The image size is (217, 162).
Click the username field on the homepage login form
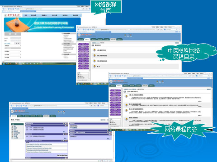[x=16, y=38]
